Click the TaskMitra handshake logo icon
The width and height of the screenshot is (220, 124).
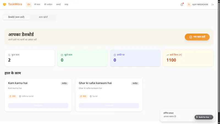pyautogui.click(x=5, y=4)
